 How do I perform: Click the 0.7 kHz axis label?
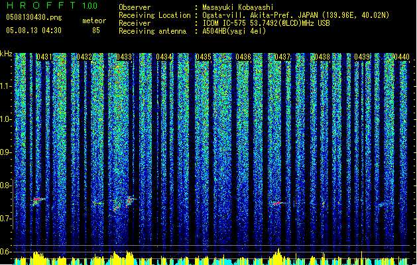pos(5,219)
